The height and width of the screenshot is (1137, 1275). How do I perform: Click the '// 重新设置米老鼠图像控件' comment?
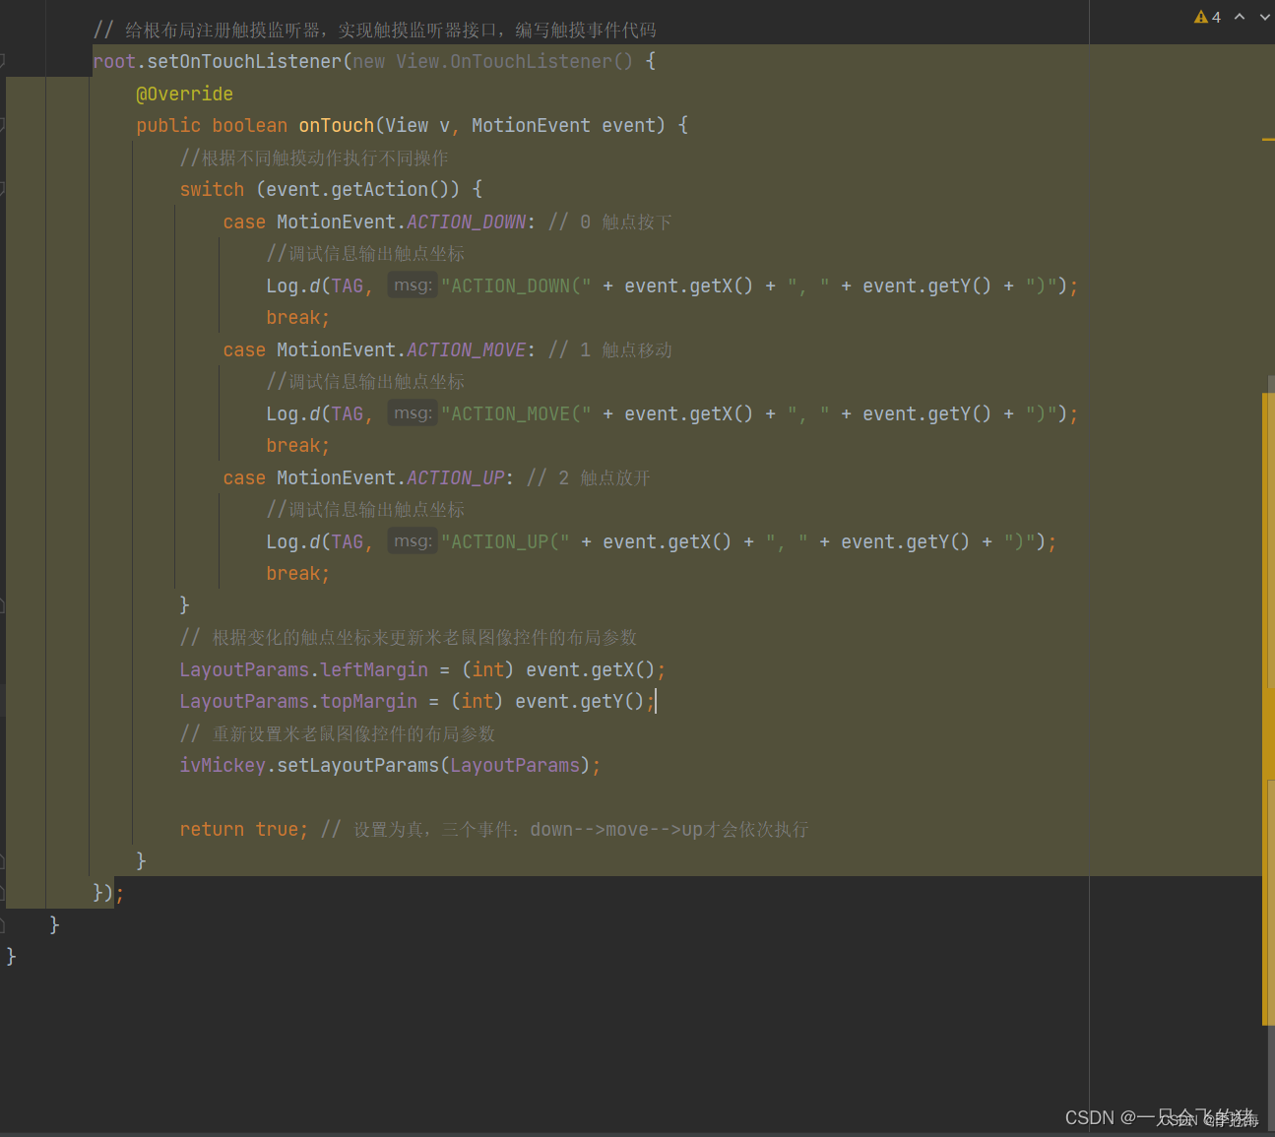(338, 734)
